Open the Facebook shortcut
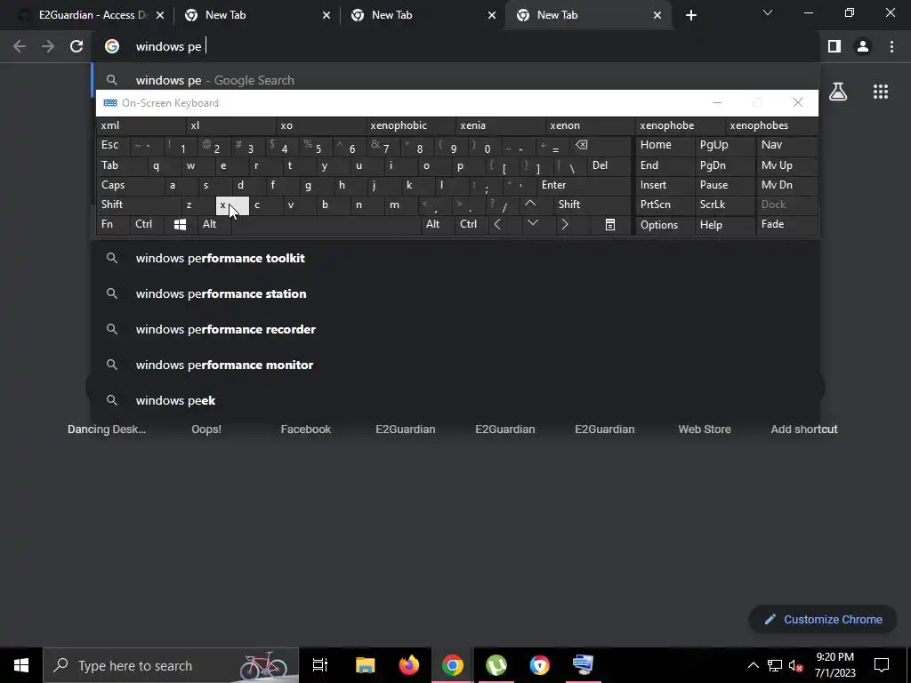The image size is (911, 683). pyautogui.click(x=306, y=430)
